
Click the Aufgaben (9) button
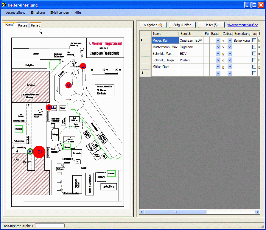[153, 25]
